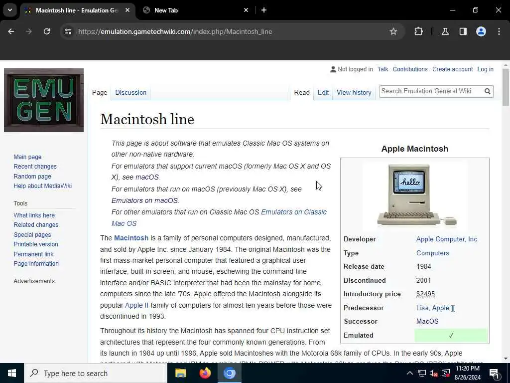Bookmark this page with the star icon

(393, 31)
